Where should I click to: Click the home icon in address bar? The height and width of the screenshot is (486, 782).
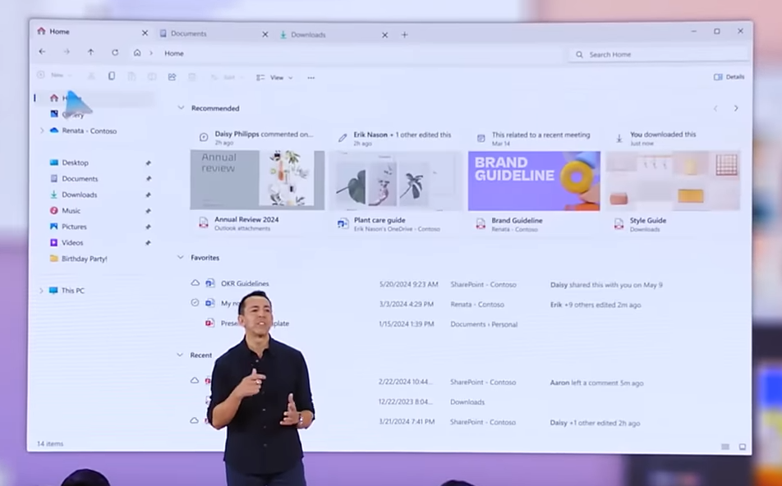pyautogui.click(x=137, y=53)
